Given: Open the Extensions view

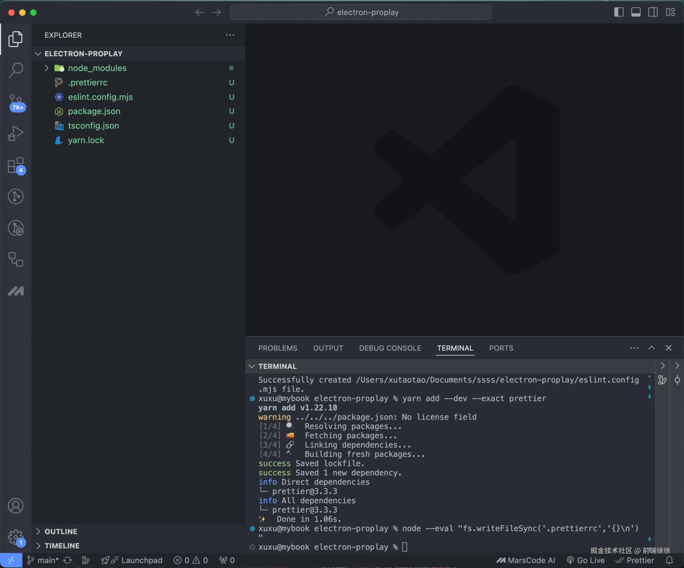Looking at the screenshot, I should [x=16, y=165].
